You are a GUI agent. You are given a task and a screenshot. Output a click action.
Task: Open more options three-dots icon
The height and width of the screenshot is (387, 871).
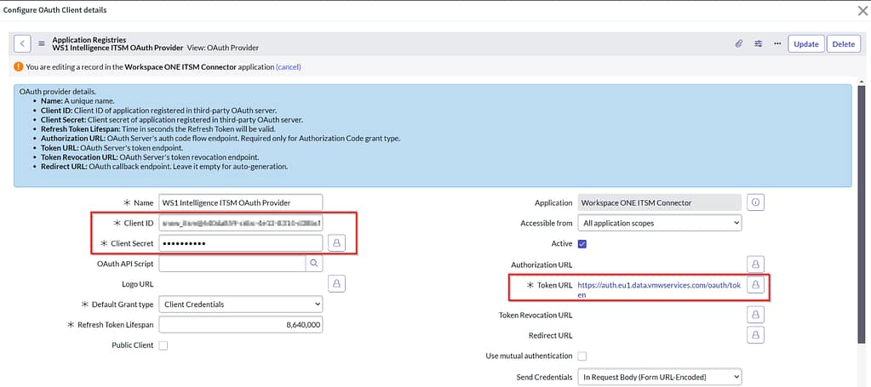click(x=777, y=44)
